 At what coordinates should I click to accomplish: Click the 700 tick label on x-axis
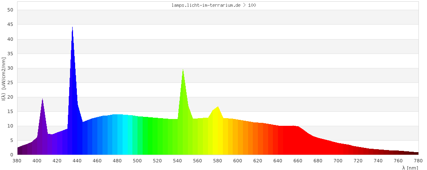click(x=338, y=161)
